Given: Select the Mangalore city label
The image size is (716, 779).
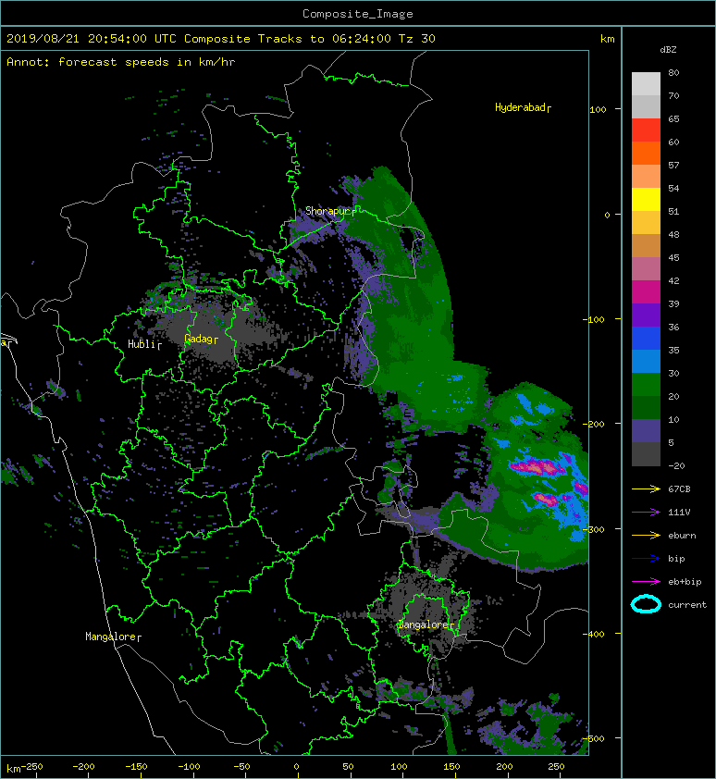Looking at the screenshot, I should 111,637.
